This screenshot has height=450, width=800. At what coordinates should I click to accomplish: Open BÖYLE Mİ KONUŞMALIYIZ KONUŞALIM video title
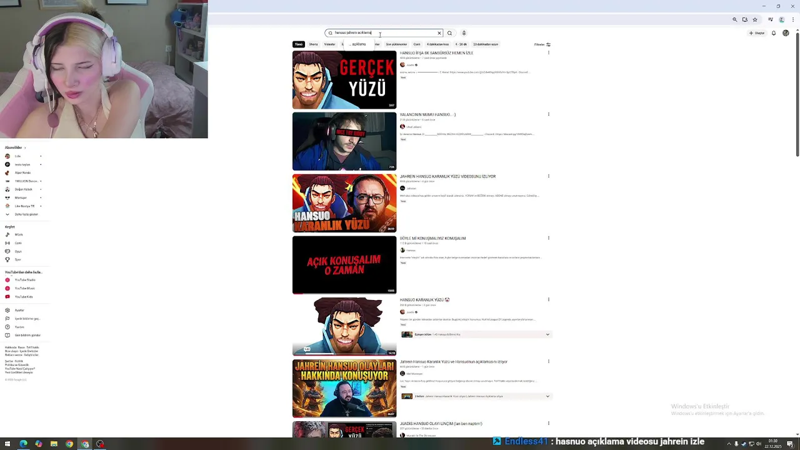tap(432, 238)
